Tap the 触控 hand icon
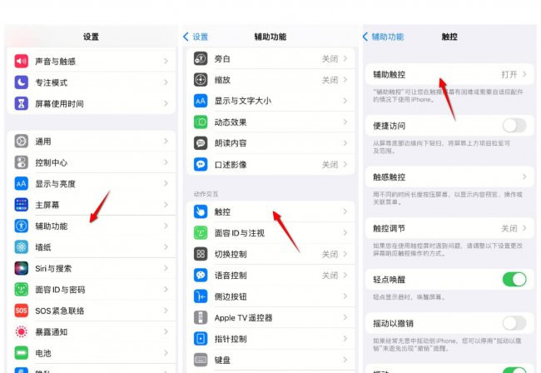Viewport: 541px width, 373px height. point(201,211)
